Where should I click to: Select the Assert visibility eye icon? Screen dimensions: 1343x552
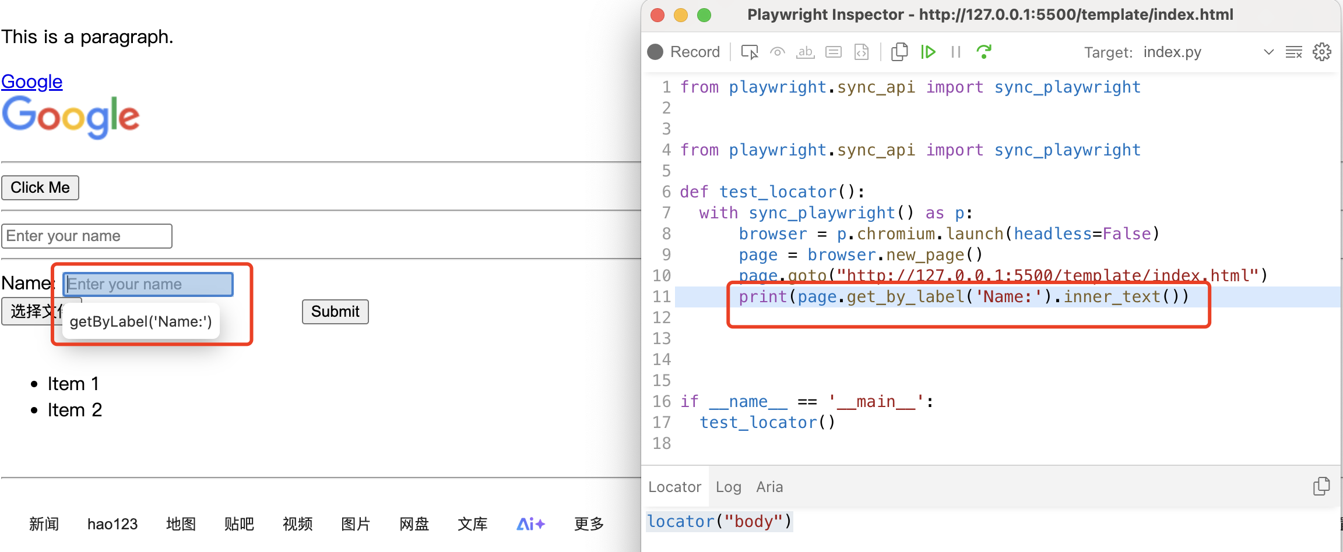(x=778, y=52)
